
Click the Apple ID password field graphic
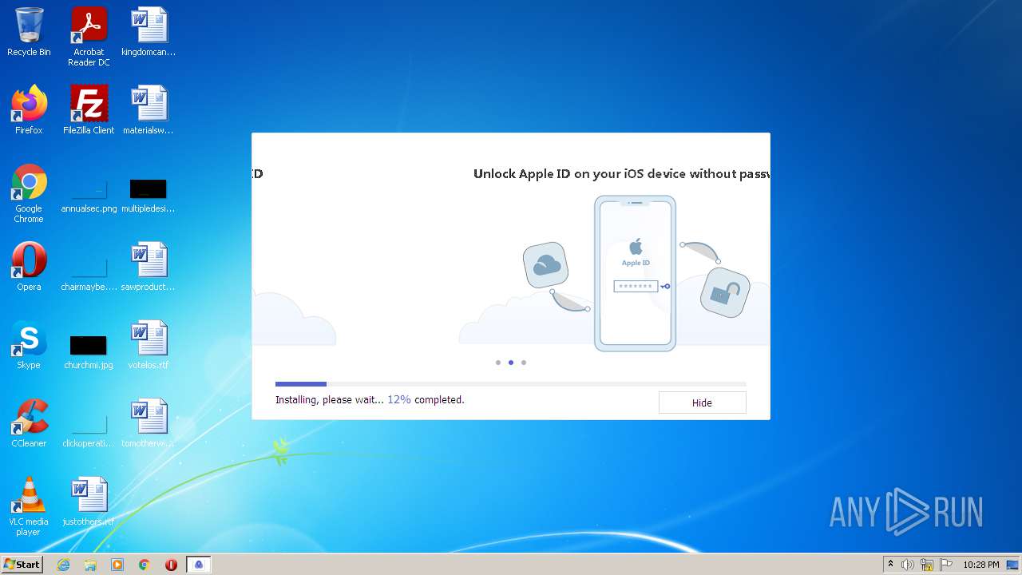tap(636, 286)
